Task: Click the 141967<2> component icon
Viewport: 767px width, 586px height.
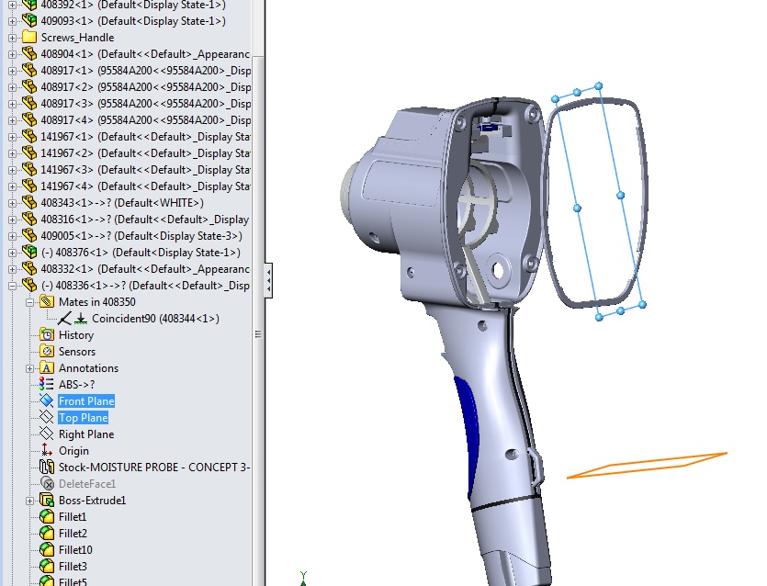Action: pos(29,153)
